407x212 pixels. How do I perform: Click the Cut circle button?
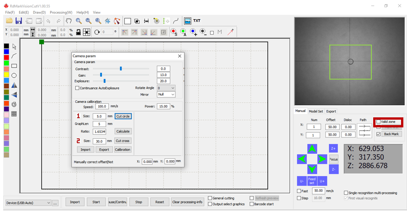click(123, 116)
